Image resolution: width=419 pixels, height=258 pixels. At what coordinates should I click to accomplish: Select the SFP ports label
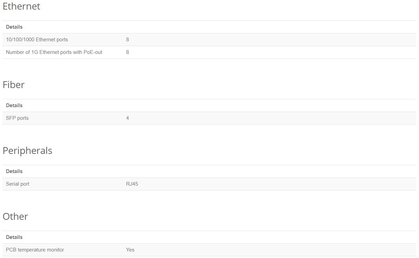pyautogui.click(x=17, y=118)
